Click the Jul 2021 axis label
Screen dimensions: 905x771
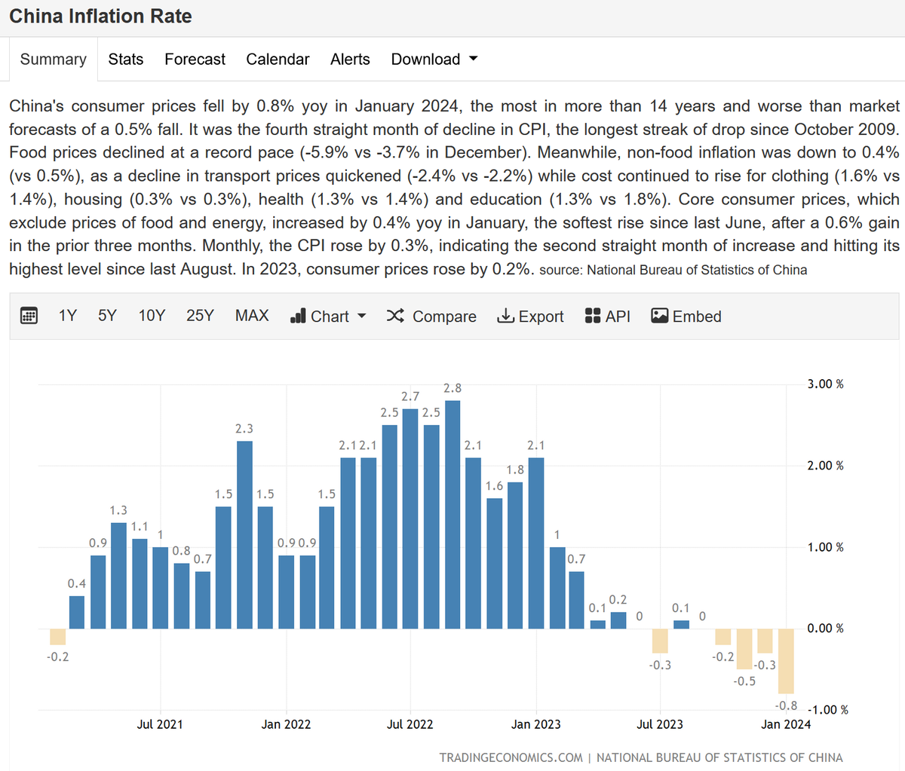tap(160, 724)
